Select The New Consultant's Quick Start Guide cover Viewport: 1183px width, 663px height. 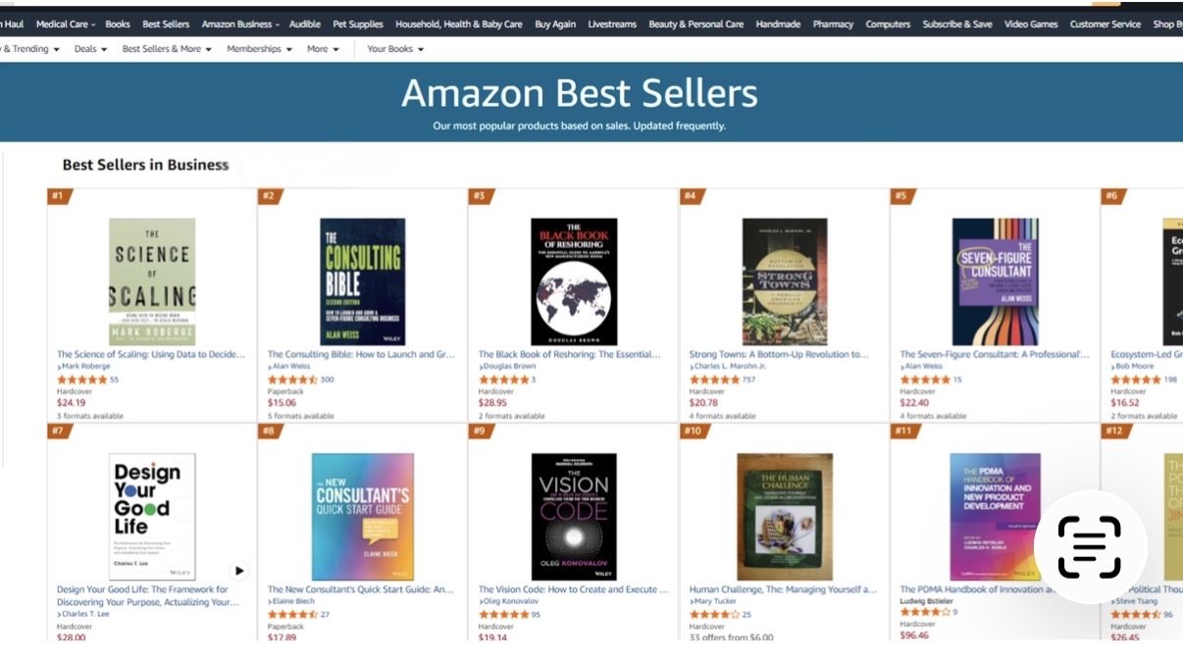pos(362,516)
